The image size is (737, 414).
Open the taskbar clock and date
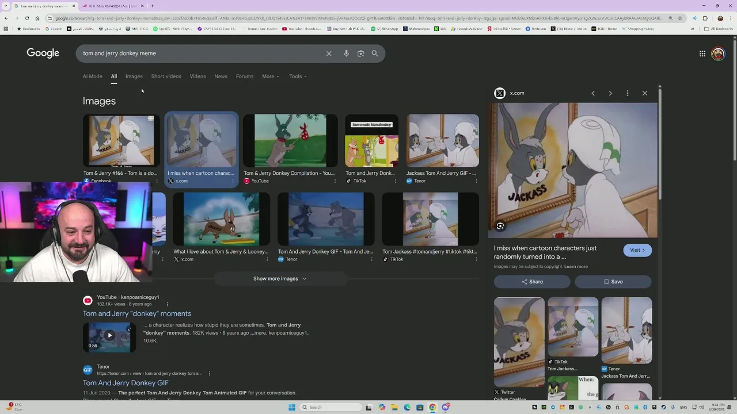(719, 407)
